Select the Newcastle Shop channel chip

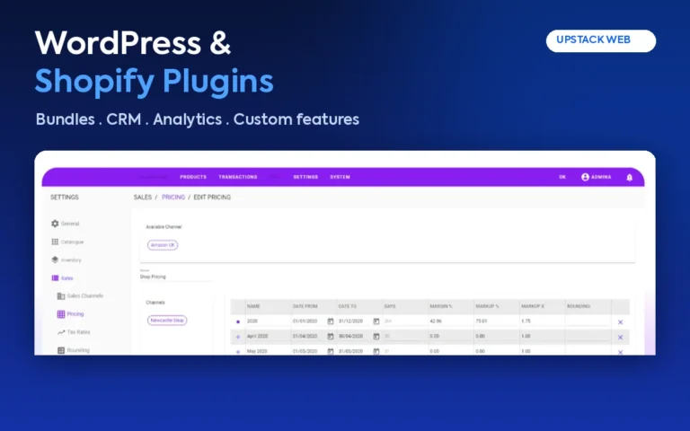(167, 321)
